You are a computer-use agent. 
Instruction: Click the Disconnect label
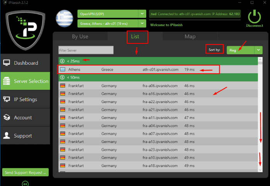[255, 26]
